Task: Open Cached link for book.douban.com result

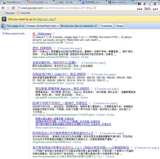Action: 77,69
